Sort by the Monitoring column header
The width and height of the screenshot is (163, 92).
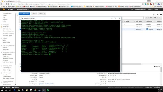(150, 21)
